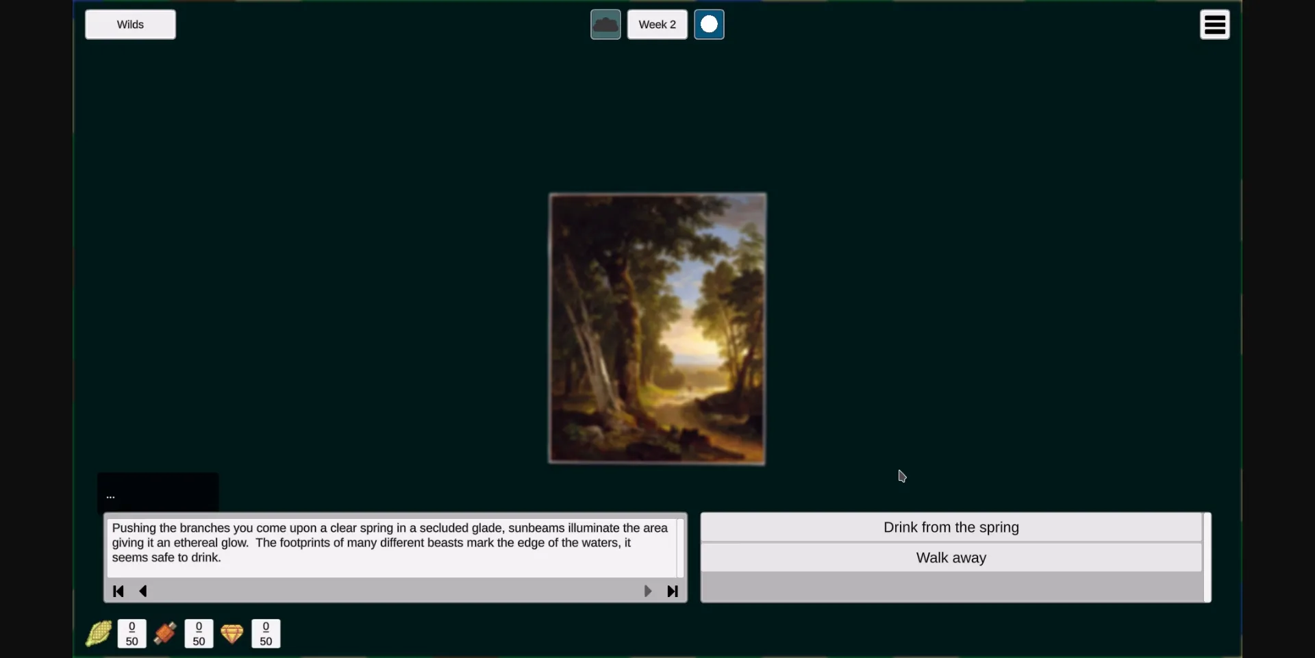Jump to the first story message
The height and width of the screenshot is (658, 1315).
118,591
